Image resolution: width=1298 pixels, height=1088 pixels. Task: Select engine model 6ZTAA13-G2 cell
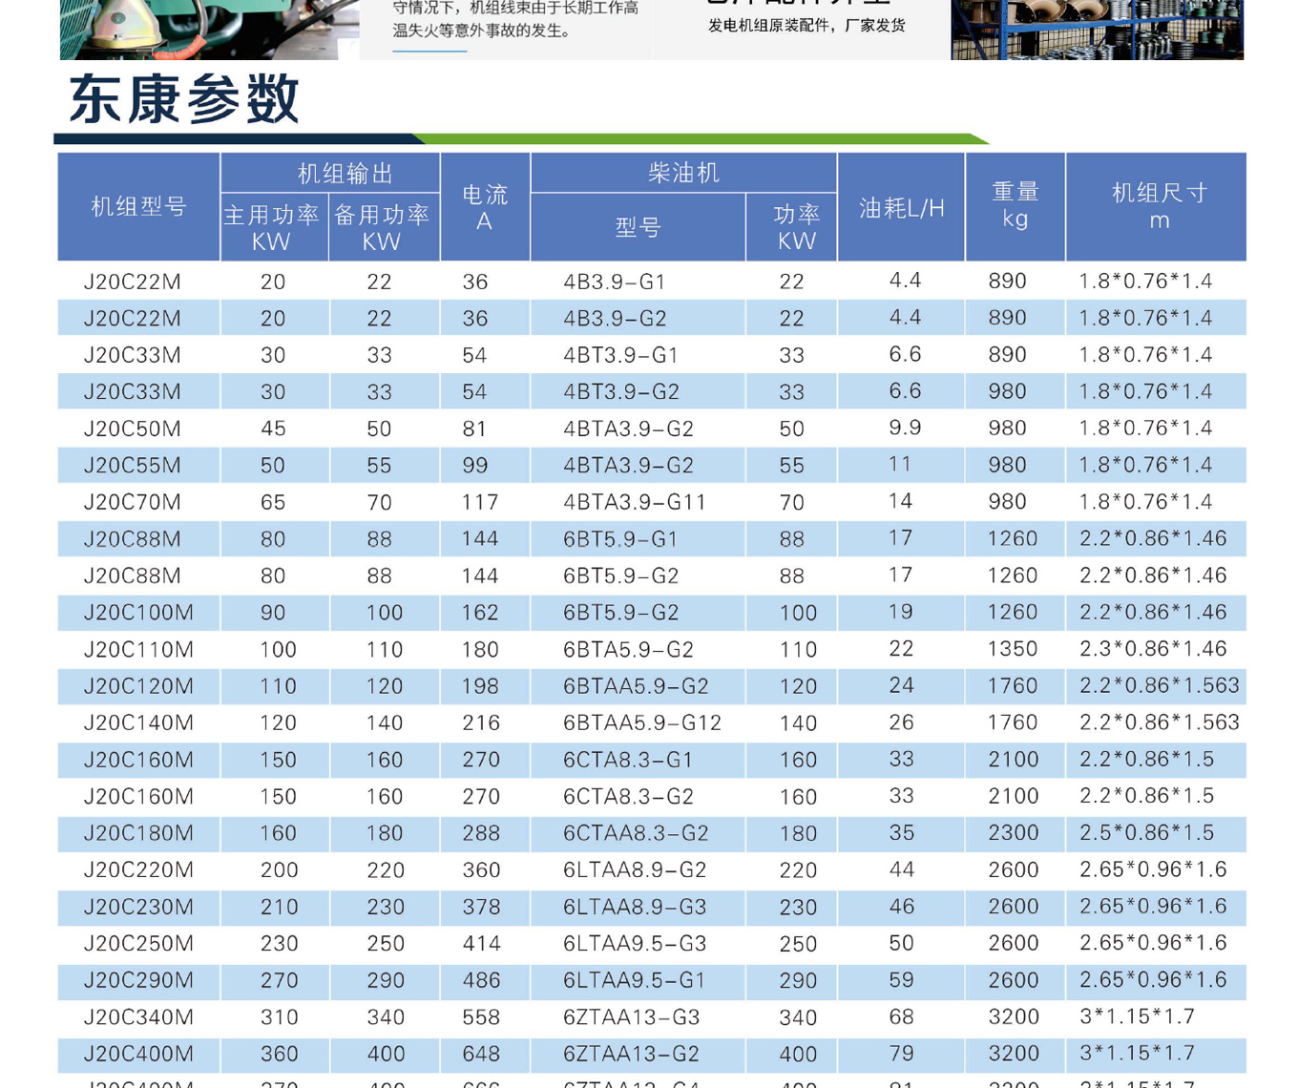pyautogui.click(x=631, y=1055)
